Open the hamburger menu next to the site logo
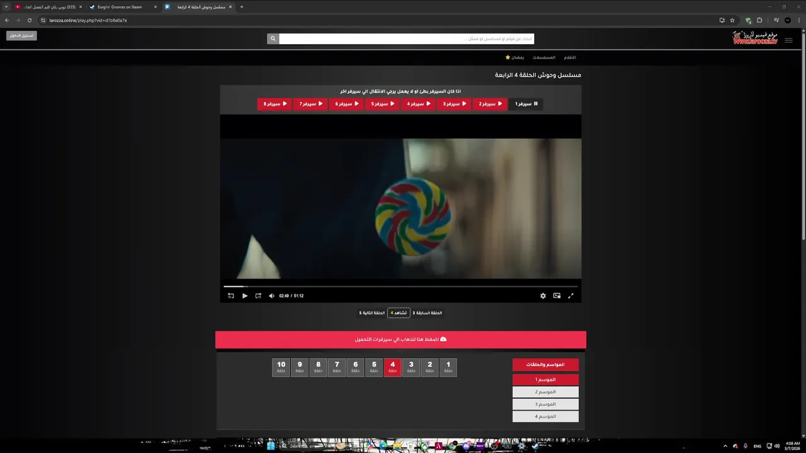 (x=788, y=40)
